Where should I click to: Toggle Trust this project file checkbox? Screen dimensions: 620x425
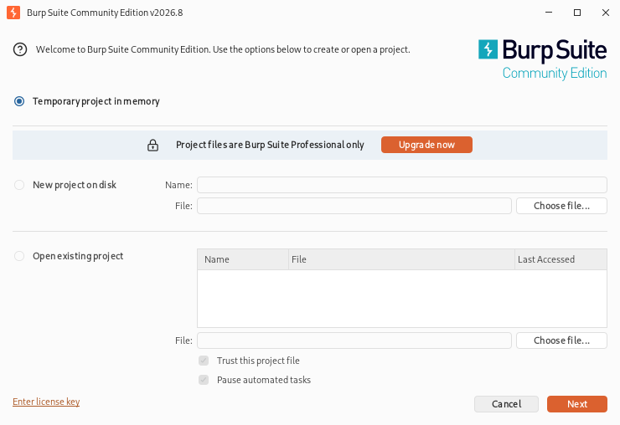tap(204, 361)
